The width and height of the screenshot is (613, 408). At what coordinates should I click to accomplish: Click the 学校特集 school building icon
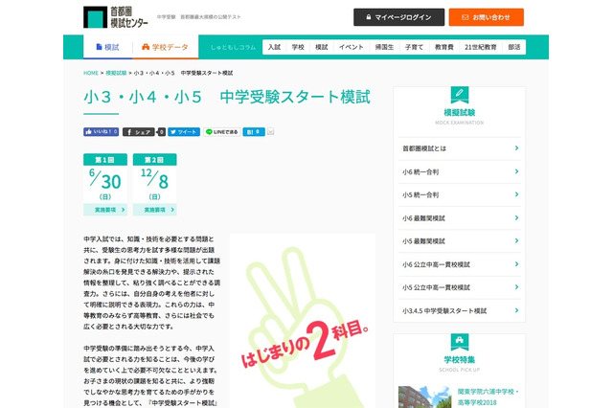click(x=460, y=342)
